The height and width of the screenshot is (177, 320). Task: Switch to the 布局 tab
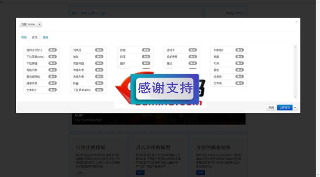click(24, 37)
